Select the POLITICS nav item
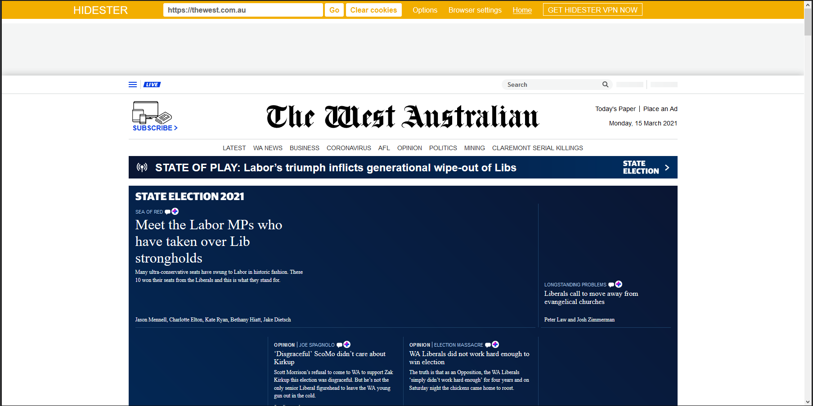 coord(443,148)
